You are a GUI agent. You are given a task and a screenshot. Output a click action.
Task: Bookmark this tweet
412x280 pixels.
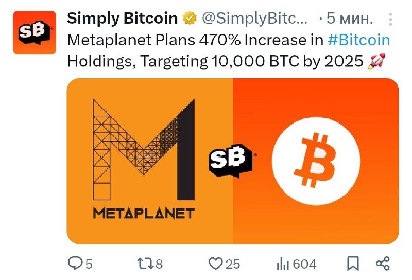(353, 264)
